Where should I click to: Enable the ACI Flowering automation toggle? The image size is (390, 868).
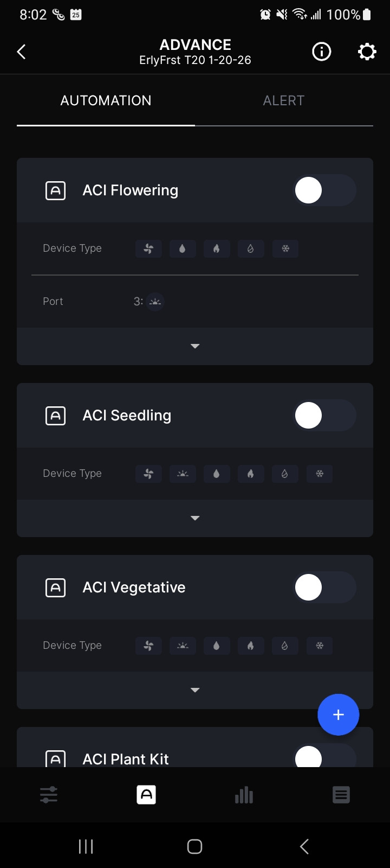(x=324, y=190)
